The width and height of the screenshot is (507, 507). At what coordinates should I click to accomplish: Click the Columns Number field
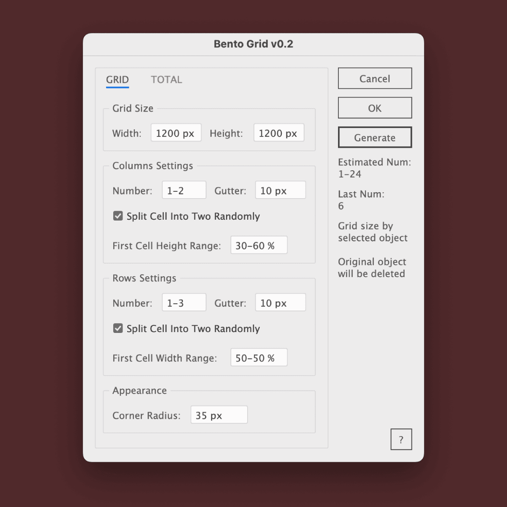tap(184, 191)
